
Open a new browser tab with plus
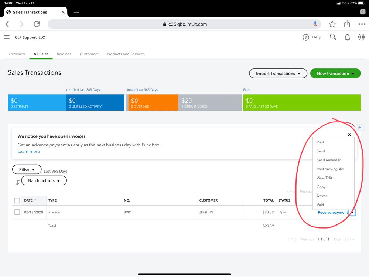[76, 12]
